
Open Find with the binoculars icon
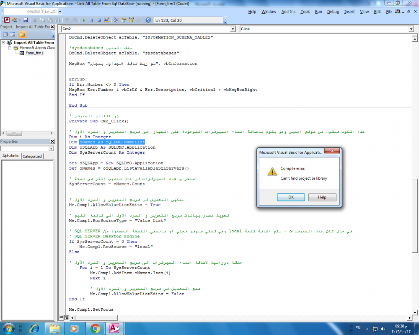click(57, 20)
